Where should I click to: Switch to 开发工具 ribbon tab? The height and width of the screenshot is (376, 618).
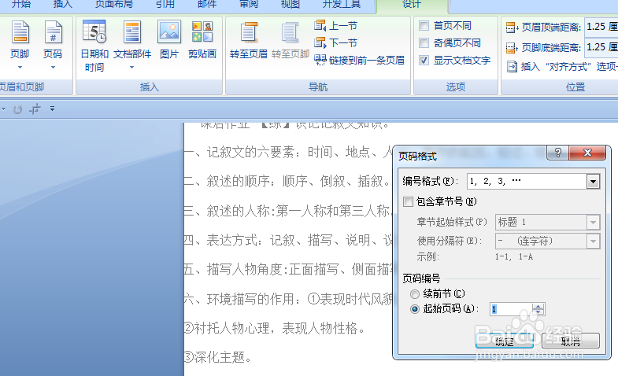coord(342,5)
